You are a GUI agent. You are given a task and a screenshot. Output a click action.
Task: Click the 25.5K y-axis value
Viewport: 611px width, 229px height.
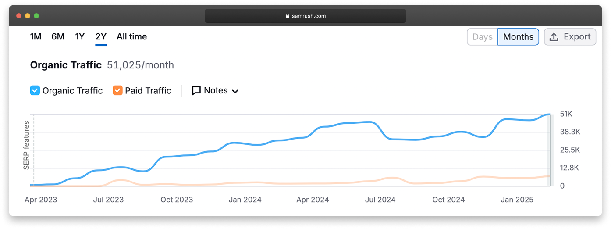570,150
